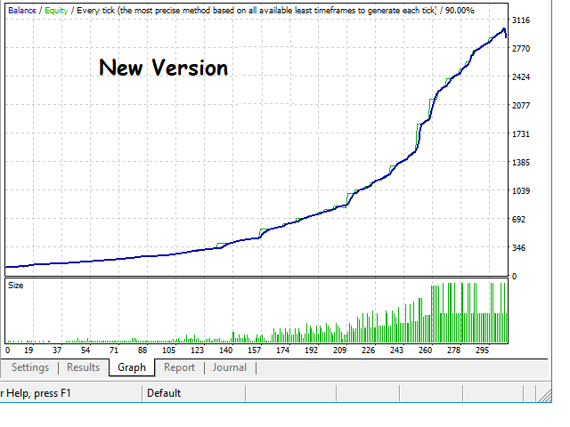Click the 3116 value on balance axis

521,20
